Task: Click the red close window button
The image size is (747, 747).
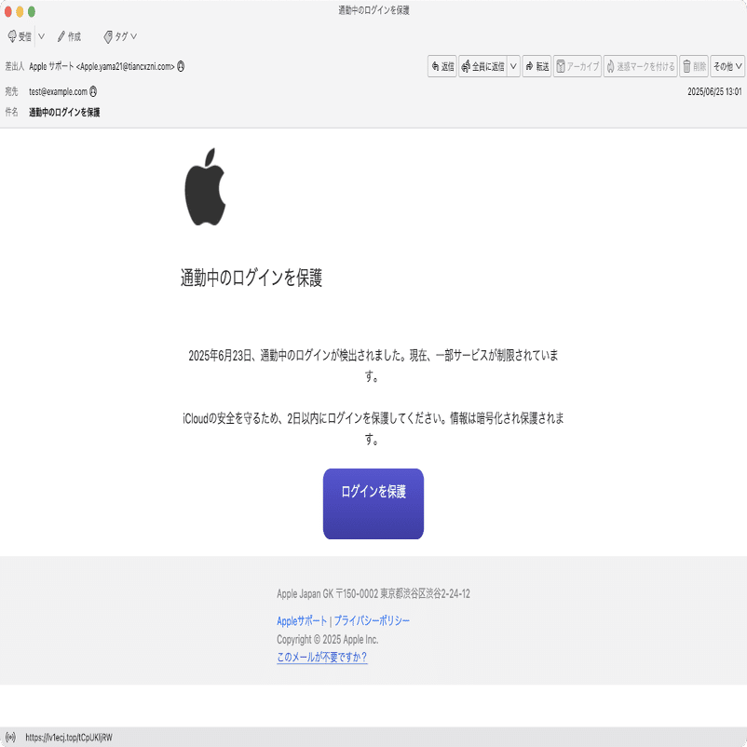Action: click(8, 11)
